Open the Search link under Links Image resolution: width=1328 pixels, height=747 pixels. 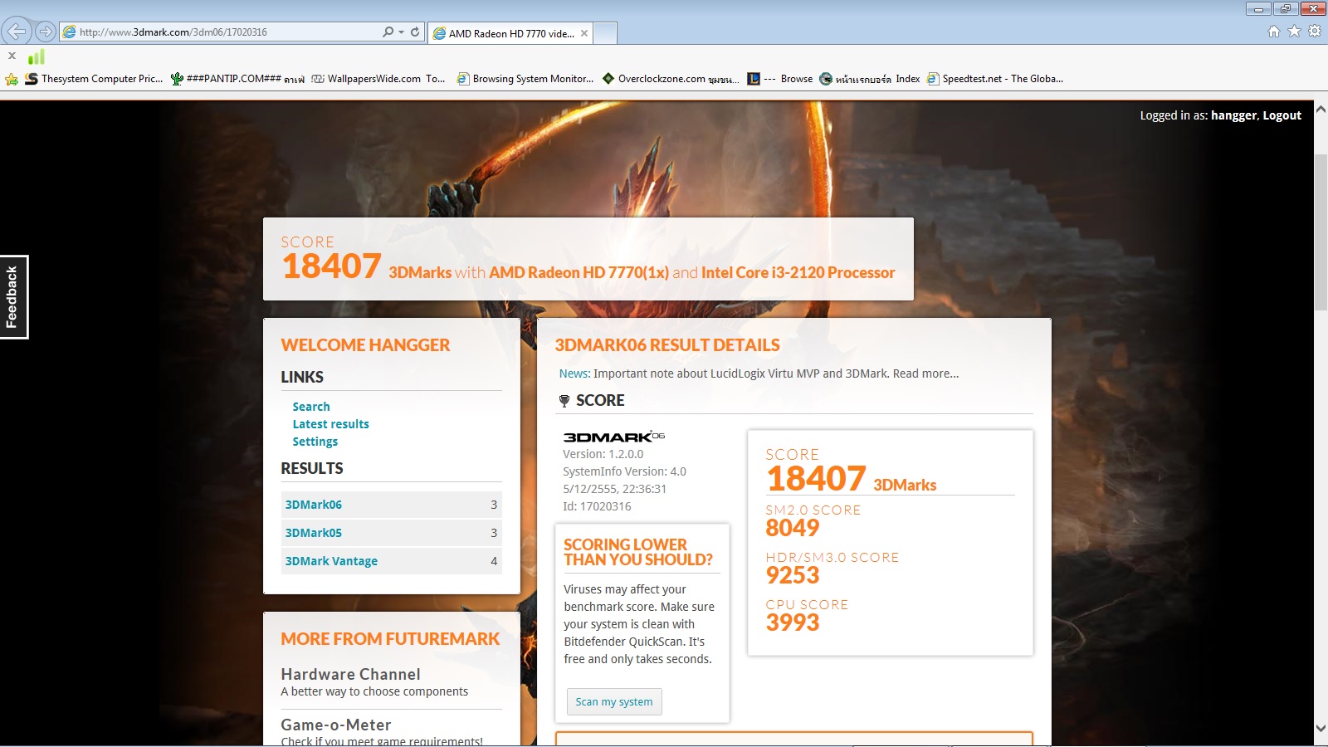[311, 407]
